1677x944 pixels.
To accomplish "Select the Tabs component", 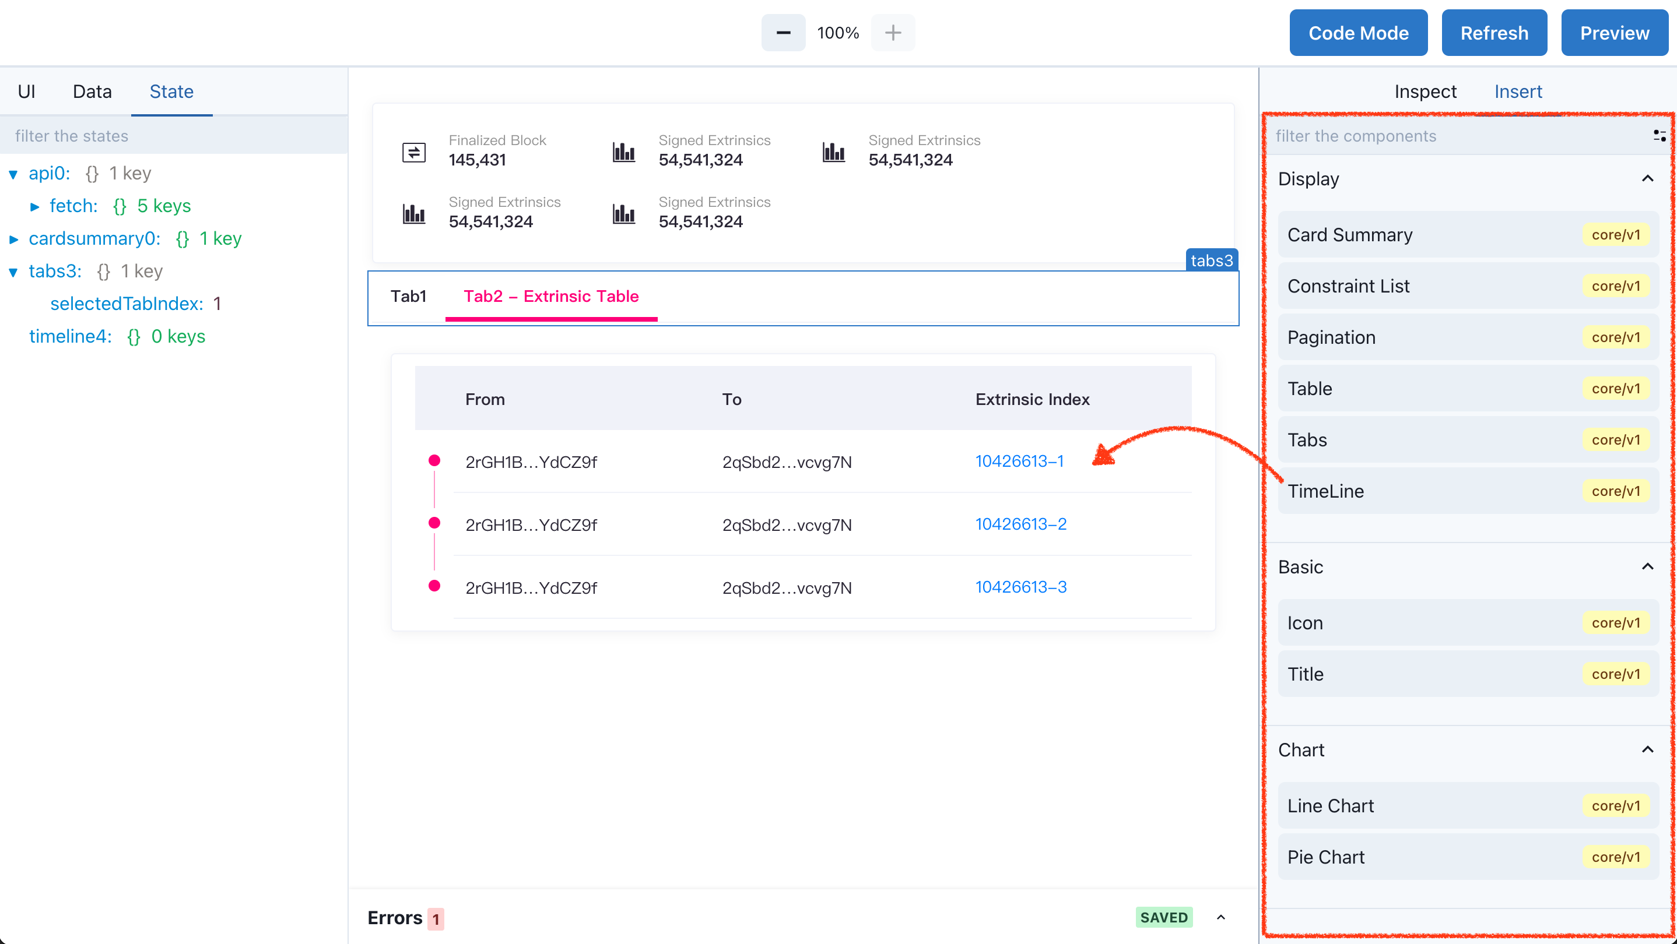I will (x=1469, y=441).
